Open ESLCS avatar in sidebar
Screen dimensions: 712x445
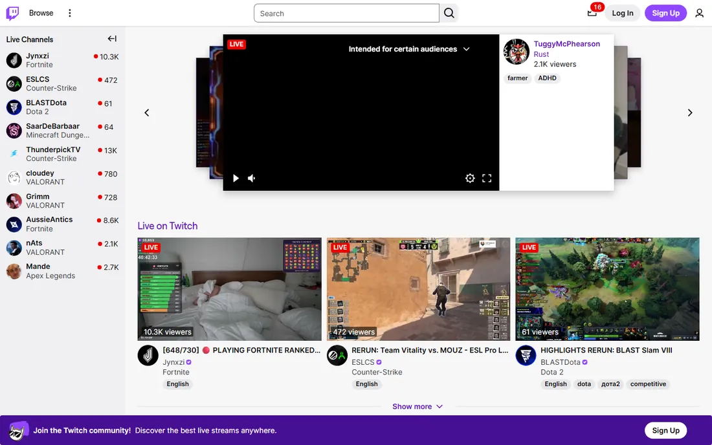14,84
